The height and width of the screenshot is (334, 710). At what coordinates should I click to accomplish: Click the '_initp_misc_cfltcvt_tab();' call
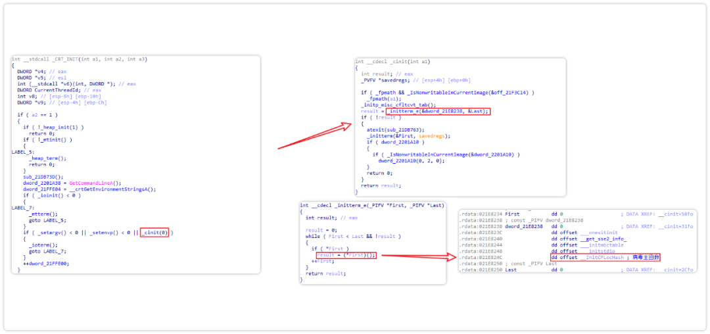pyautogui.click(x=398, y=105)
